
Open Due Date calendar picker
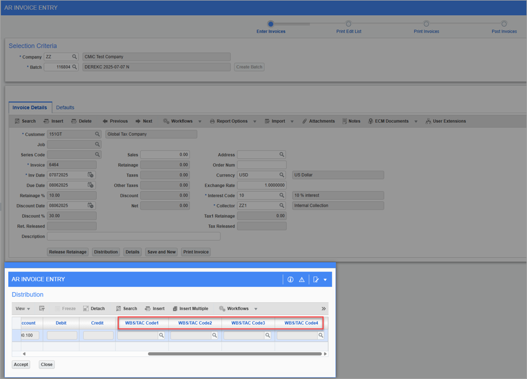tap(90, 185)
